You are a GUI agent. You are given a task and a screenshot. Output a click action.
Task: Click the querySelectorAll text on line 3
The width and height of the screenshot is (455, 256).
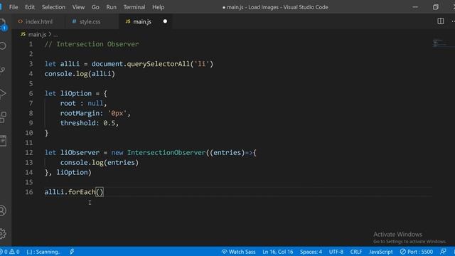(x=158, y=64)
